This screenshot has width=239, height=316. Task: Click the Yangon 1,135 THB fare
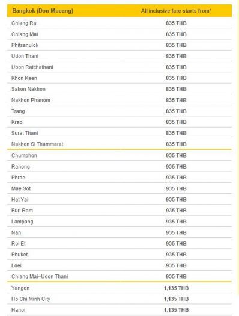coord(176,288)
